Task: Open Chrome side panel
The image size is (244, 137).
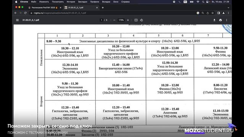Action: 218,13
